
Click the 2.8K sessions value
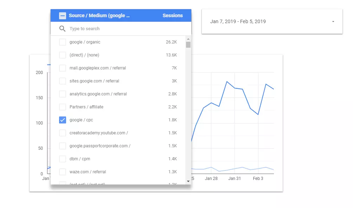(172, 94)
